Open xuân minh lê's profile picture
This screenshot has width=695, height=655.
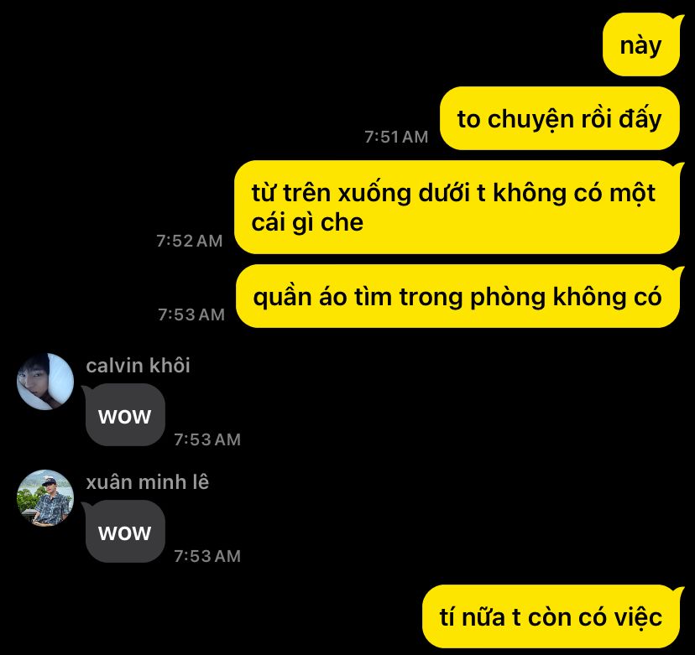(x=45, y=498)
